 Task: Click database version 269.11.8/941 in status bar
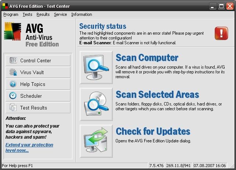tap(178, 166)
